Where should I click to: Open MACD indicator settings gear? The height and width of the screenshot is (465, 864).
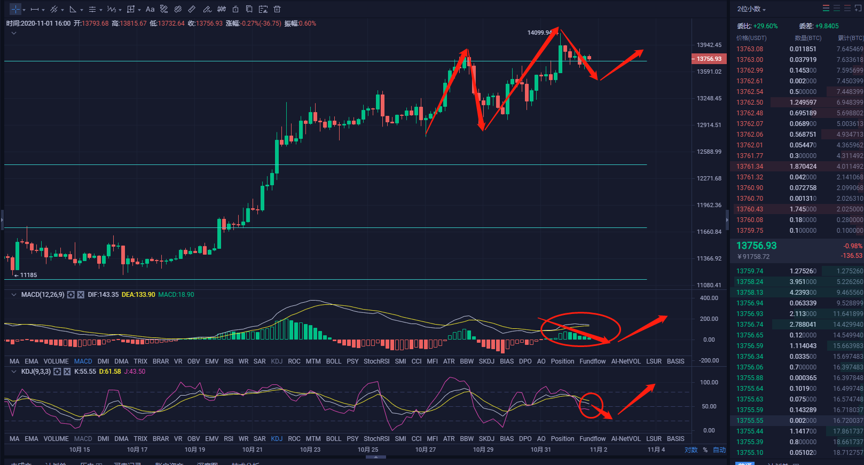(x=70, y=295)
